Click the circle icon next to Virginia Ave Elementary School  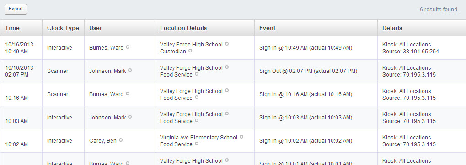point(241,137)
